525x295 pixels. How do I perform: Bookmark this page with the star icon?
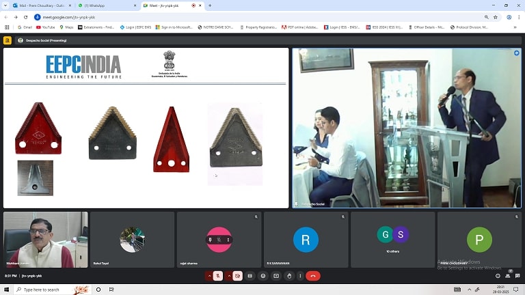click(x=496, y=17)
